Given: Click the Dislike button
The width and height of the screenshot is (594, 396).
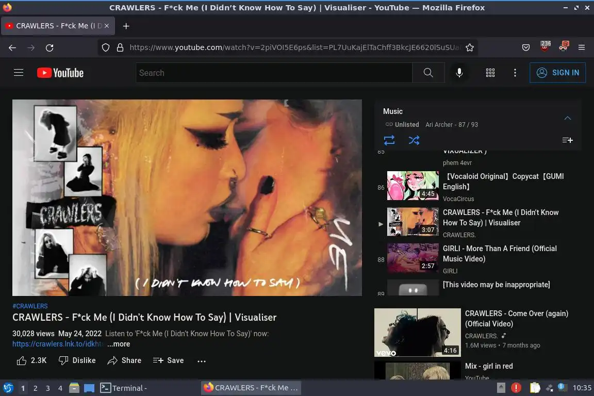Looking at the screenshot, I should click(x=77, y=360).
